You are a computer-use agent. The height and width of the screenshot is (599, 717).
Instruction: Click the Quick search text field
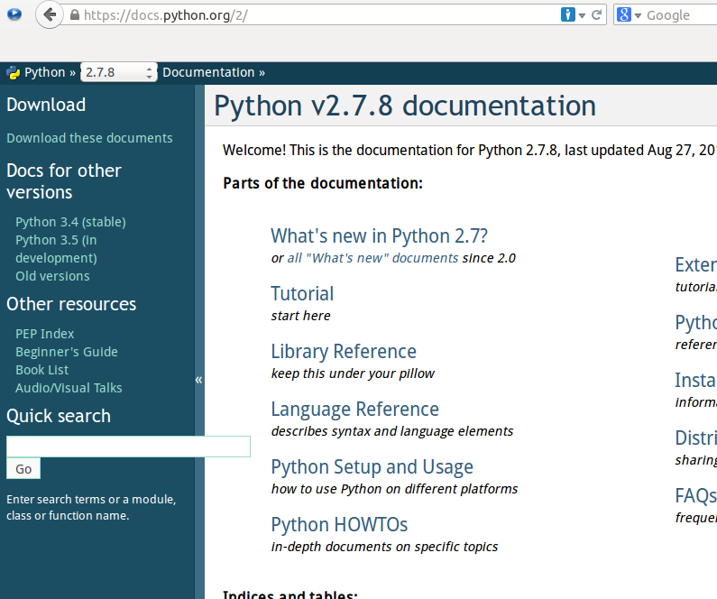tap(128, 447)
